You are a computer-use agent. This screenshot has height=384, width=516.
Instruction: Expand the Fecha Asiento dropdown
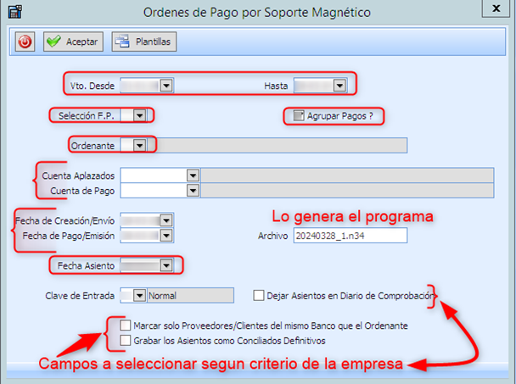[x=166, y=266]
